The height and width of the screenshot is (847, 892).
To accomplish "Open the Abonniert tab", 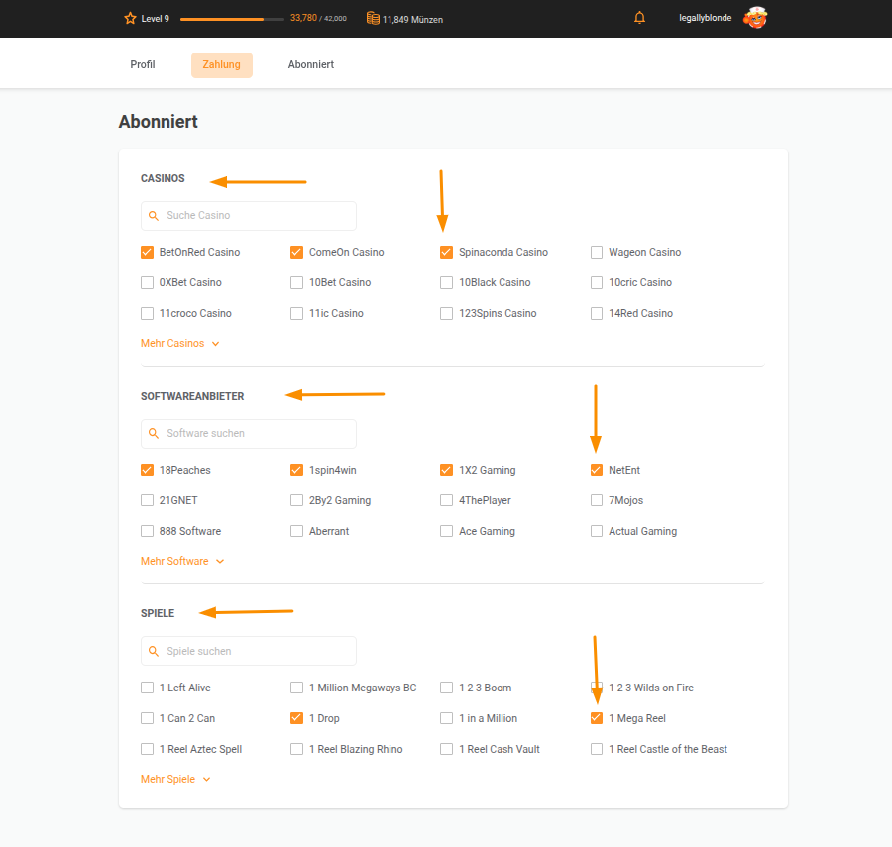I will click(310, 64).
